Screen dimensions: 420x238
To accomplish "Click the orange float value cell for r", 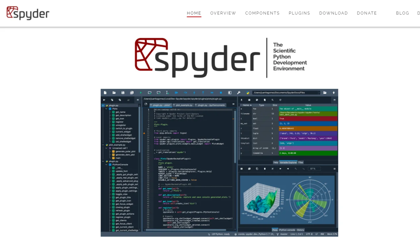I will tap(308, 128).
